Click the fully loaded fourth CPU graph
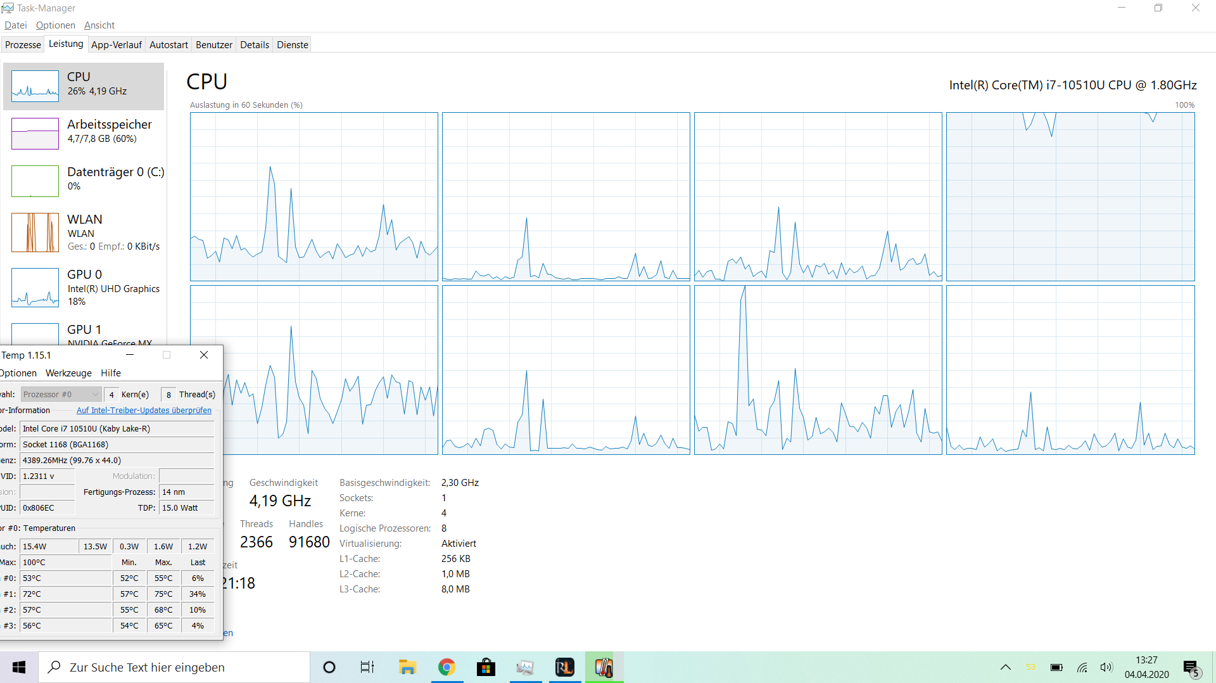The height and width of the screenshot is (683, 1216). 1070,197
